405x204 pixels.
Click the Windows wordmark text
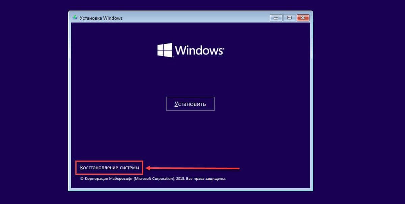(199, 50)
